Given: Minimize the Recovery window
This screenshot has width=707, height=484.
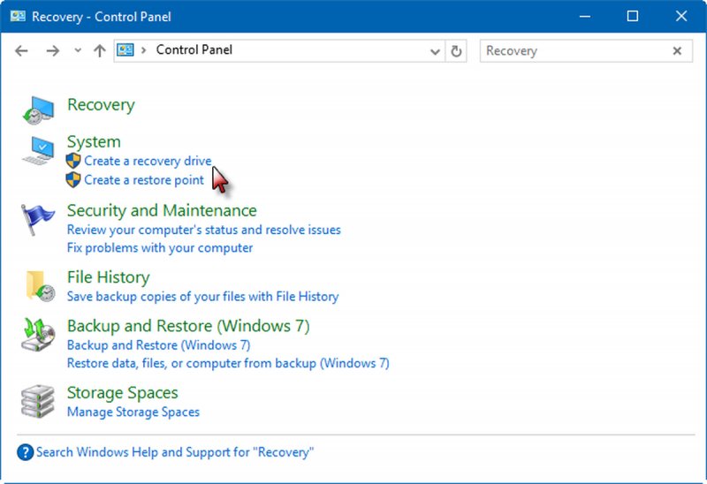Looking at the screenshot, I should (x=585, y=17).
